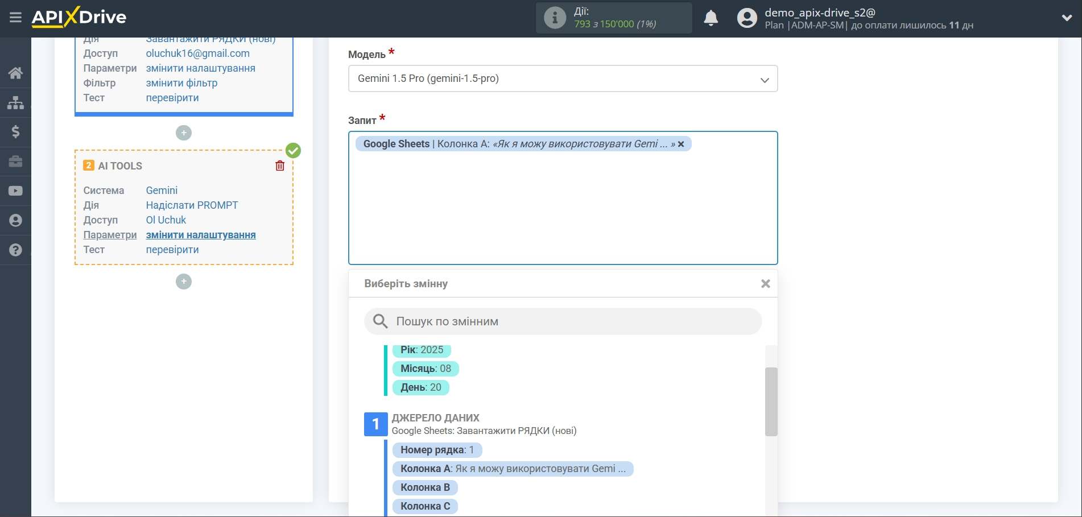Open the hamburger menu
The image size is (1082, 517).
point(15,18)
